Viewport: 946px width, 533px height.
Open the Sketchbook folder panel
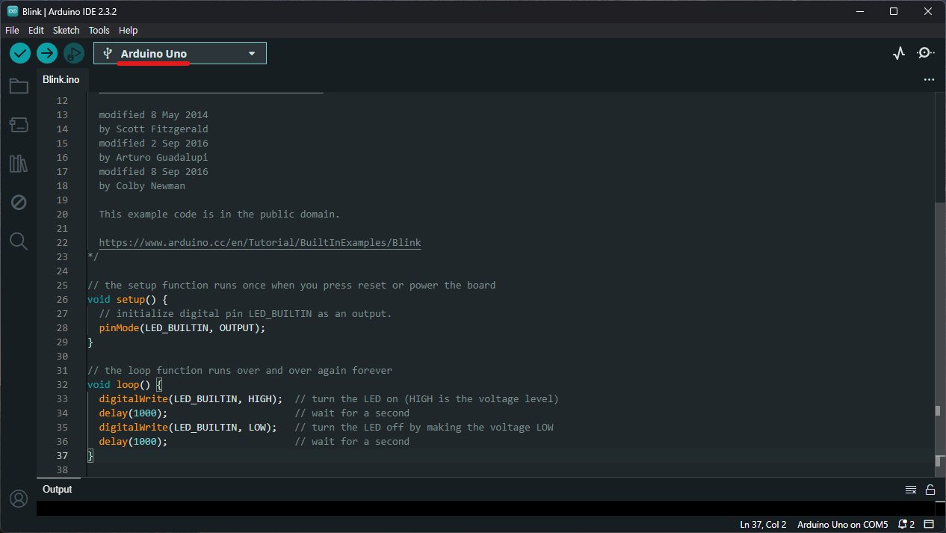click(19, 86)
